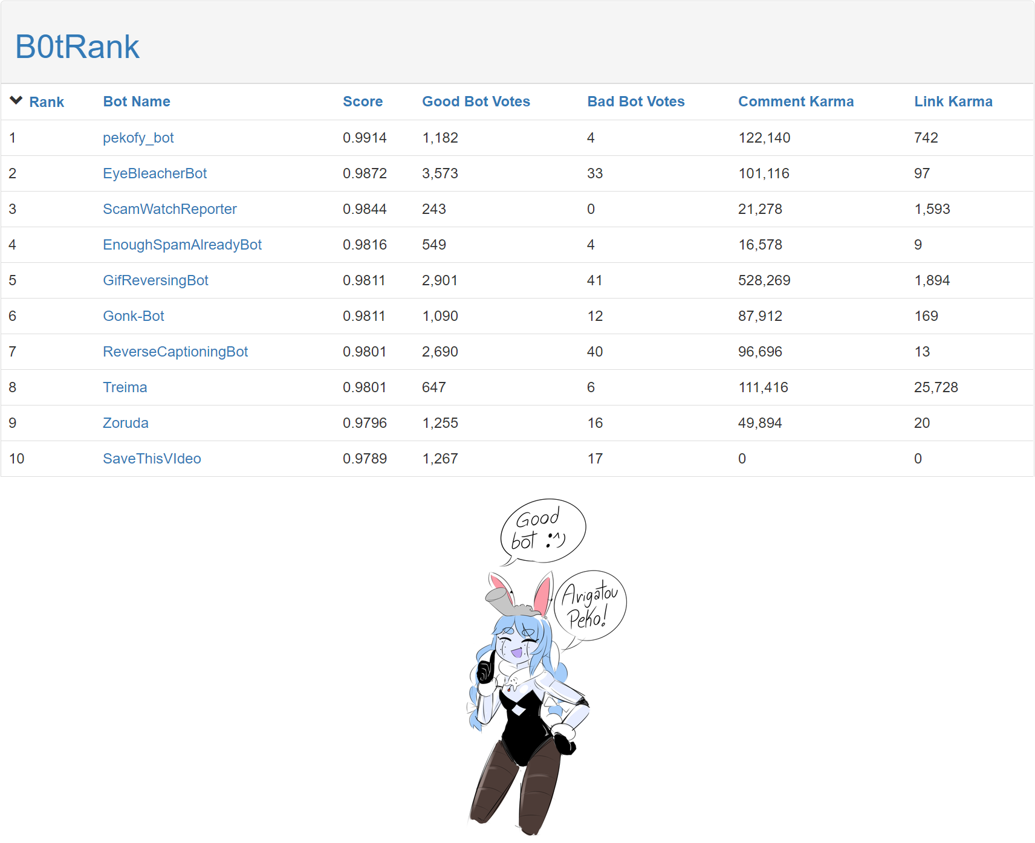Sort by Bad Bot Votes

(x=635, y=102)
